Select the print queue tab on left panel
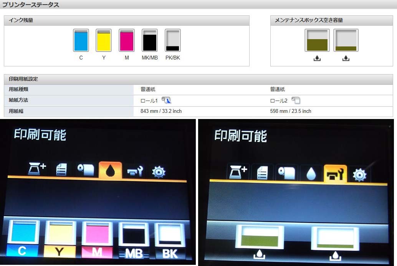The image size is (397, 266). pos(37,169)
